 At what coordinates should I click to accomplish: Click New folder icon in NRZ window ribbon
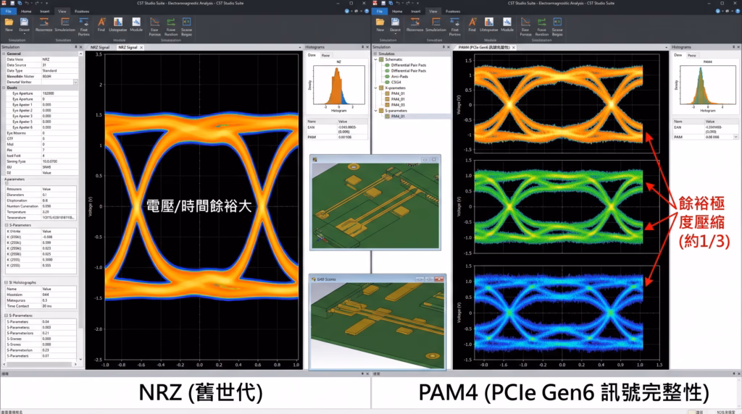point(9,22)
